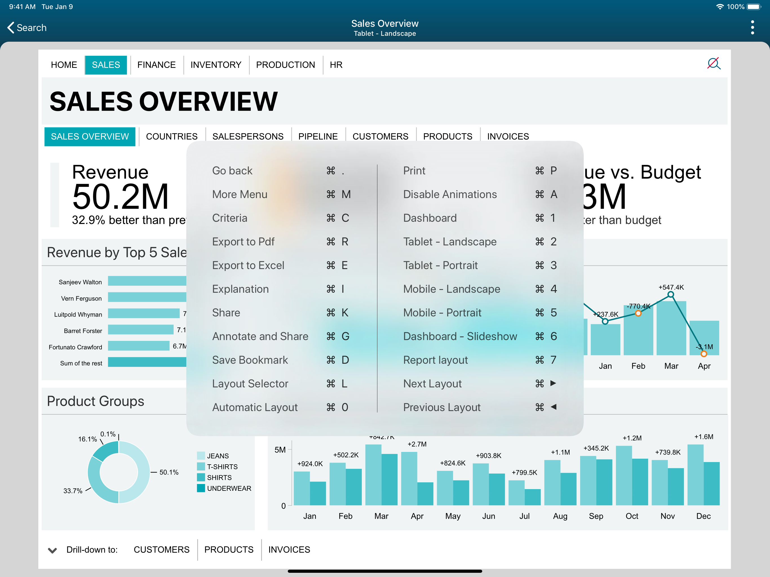Click the crossed-out magnifier filter icon
Screen dimensions: 770x577
(713, 64)
